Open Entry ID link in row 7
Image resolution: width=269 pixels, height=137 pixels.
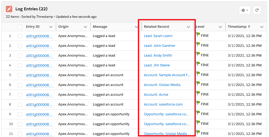pyautogui.click(x=40, y=95)
